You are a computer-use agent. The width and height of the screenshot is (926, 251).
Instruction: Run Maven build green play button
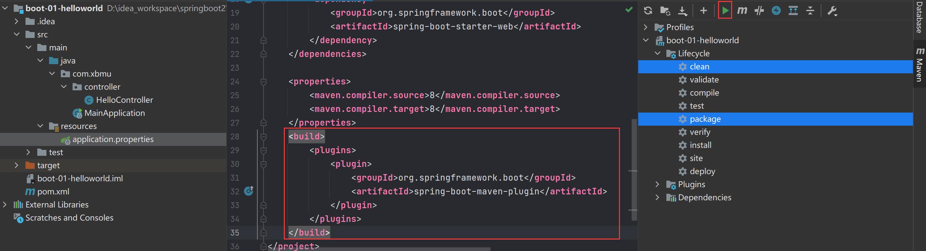pos(725,10)
